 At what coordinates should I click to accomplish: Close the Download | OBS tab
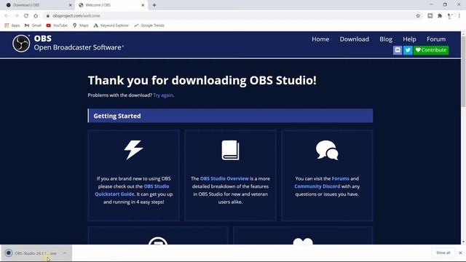point(71,5)
